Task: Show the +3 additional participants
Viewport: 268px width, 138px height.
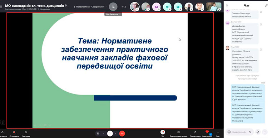Action: pos(124,7)
